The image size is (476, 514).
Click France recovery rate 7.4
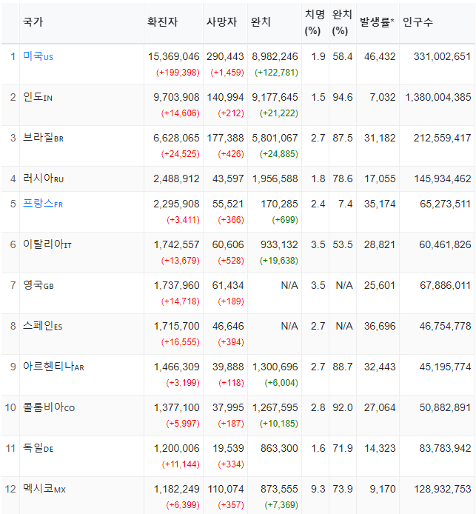pyautogui.click(x=346, y=204)
